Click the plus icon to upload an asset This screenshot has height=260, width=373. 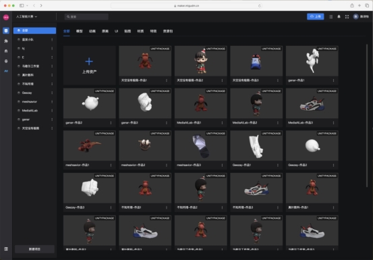89,61
